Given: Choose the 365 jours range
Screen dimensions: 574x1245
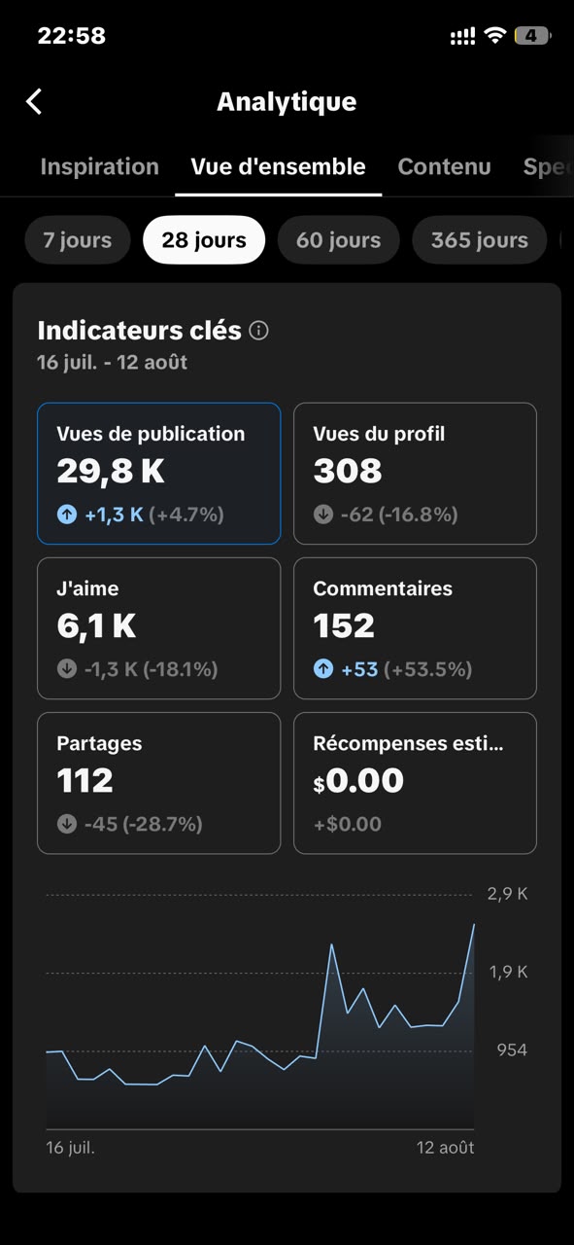Looking at the screenshot, I should tap(479, 240).
